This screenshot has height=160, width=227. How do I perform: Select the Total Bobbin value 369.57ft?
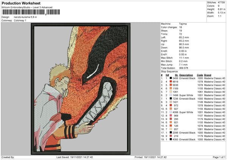click(183, 68)
